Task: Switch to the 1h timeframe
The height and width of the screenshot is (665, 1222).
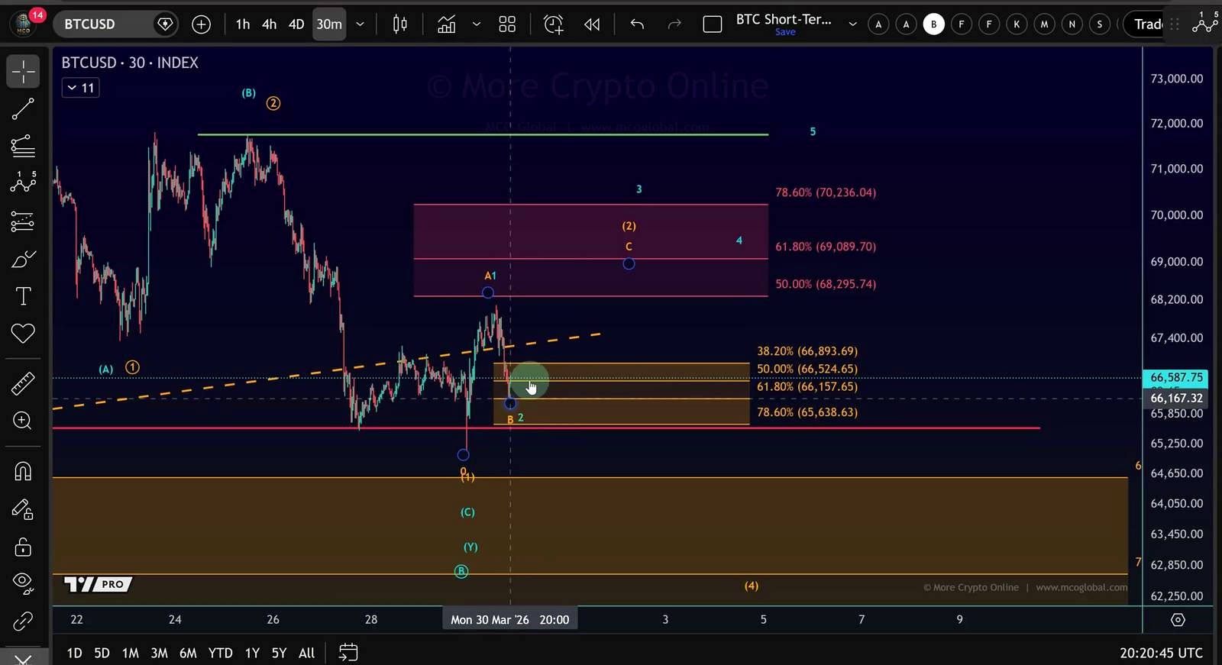Action: 243,24
